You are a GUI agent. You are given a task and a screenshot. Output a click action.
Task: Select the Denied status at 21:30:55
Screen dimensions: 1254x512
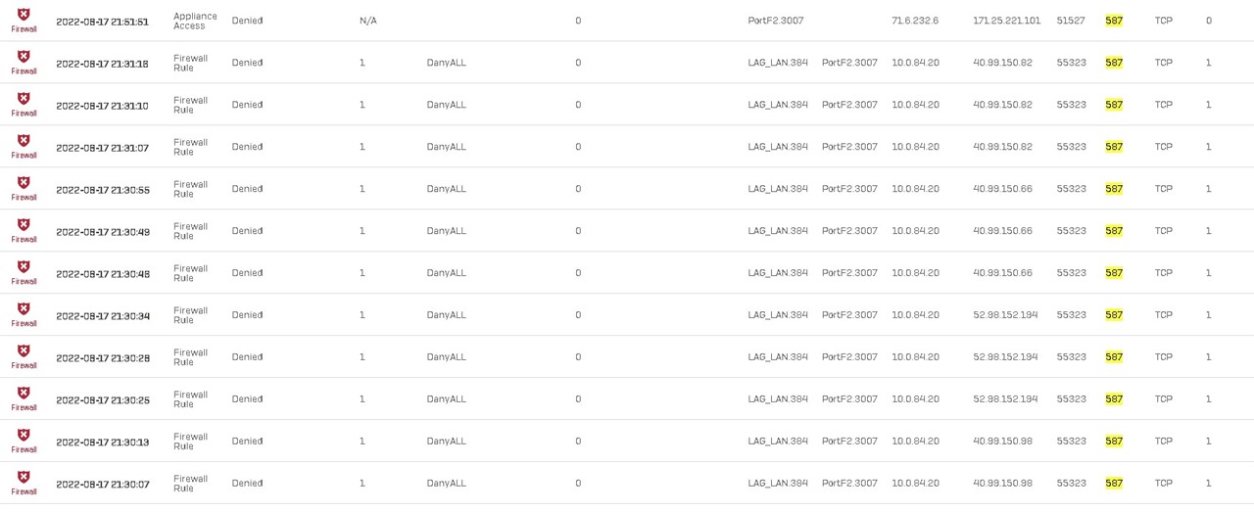click(x=247, y=189)
